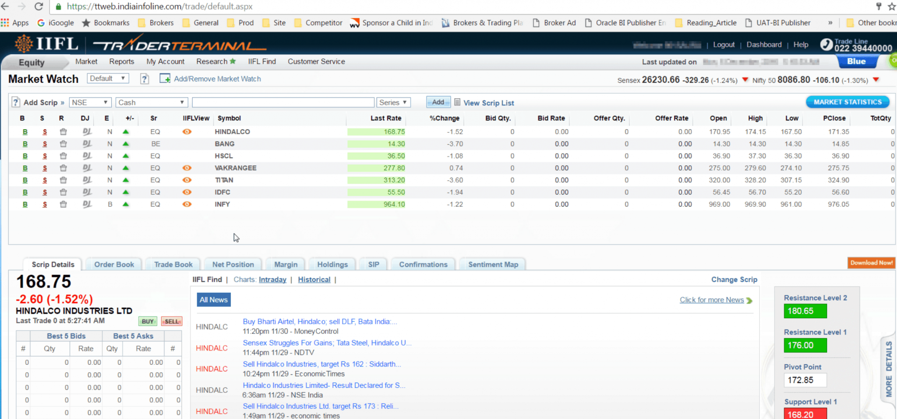Switch to the Net Position tab
The height and width of the screenshot is (419, 897).
(x=233, y=264)
